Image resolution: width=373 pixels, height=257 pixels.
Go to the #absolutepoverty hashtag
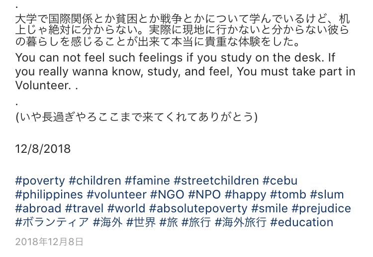click(198, 208)
